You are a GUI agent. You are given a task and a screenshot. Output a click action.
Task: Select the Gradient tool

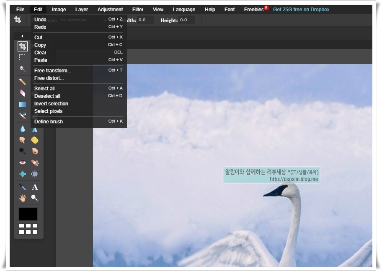[23, 105]
